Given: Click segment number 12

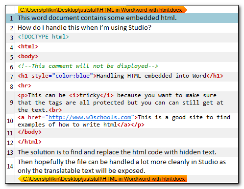Looking at the screenshot, I should pyautogui.click(x=10, y=143).
